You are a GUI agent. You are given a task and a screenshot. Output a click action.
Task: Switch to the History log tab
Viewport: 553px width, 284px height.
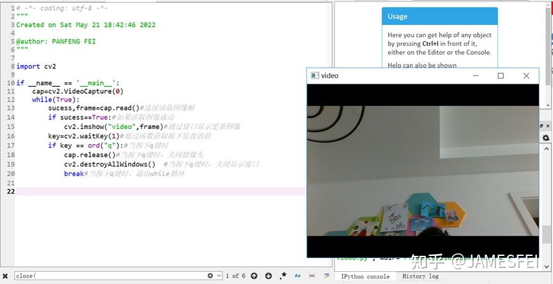421,276
